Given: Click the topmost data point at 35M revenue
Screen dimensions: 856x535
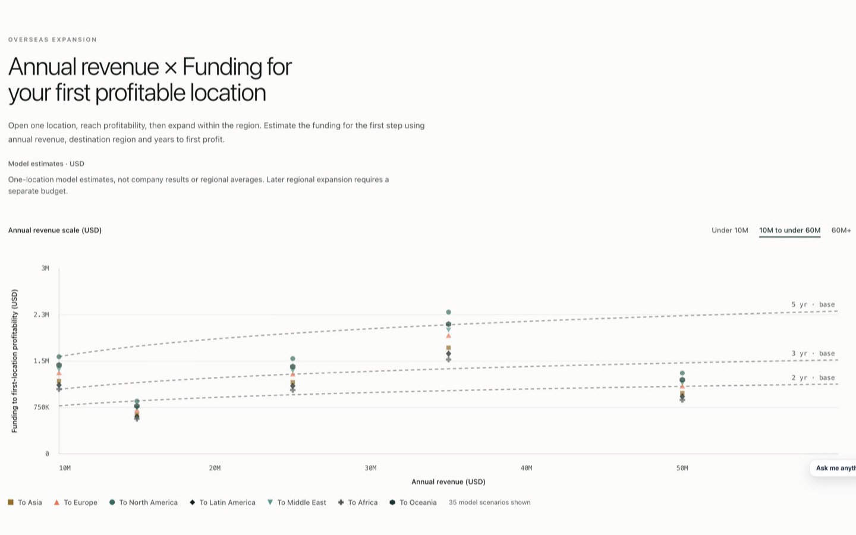Looking at the screenshot, I should click(448, 312).
